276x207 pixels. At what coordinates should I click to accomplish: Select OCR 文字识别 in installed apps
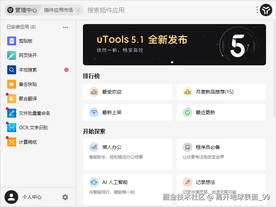(x=38, y=128)
